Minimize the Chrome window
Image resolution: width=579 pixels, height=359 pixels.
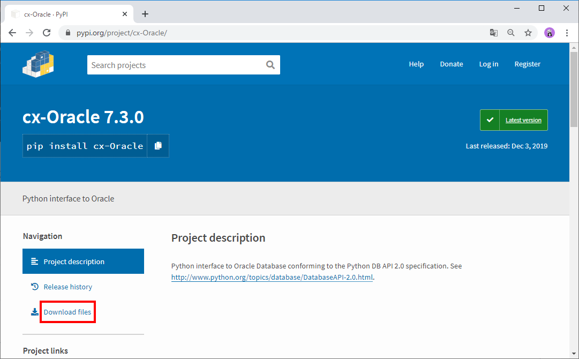point(517,8)
